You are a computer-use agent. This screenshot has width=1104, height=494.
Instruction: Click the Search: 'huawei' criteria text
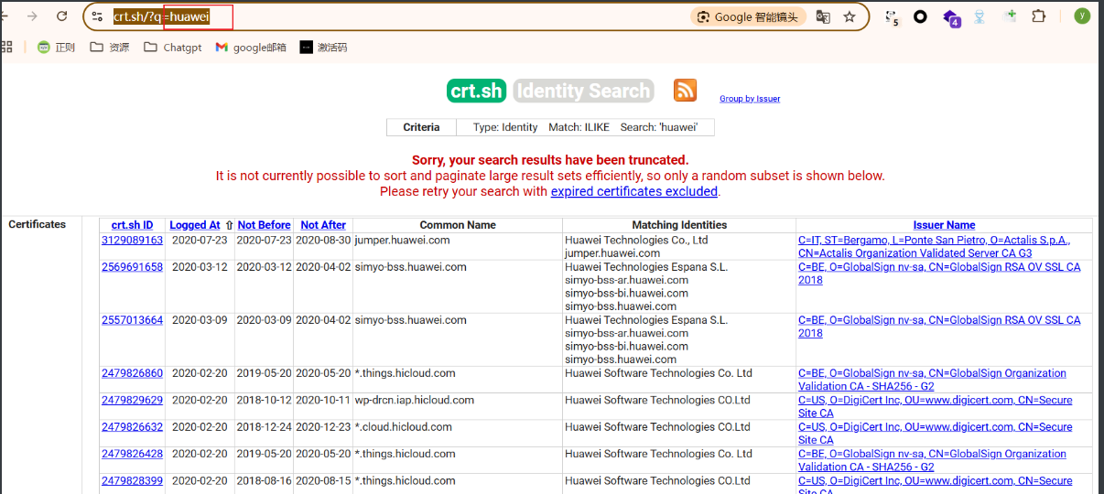[659, 127]
